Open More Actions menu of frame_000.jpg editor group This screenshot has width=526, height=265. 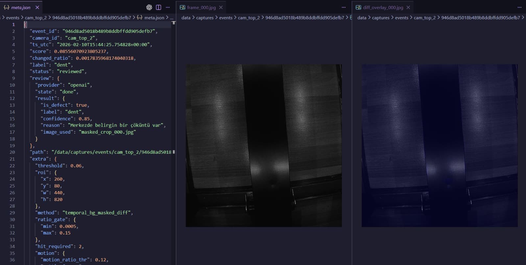coord(344,7)
